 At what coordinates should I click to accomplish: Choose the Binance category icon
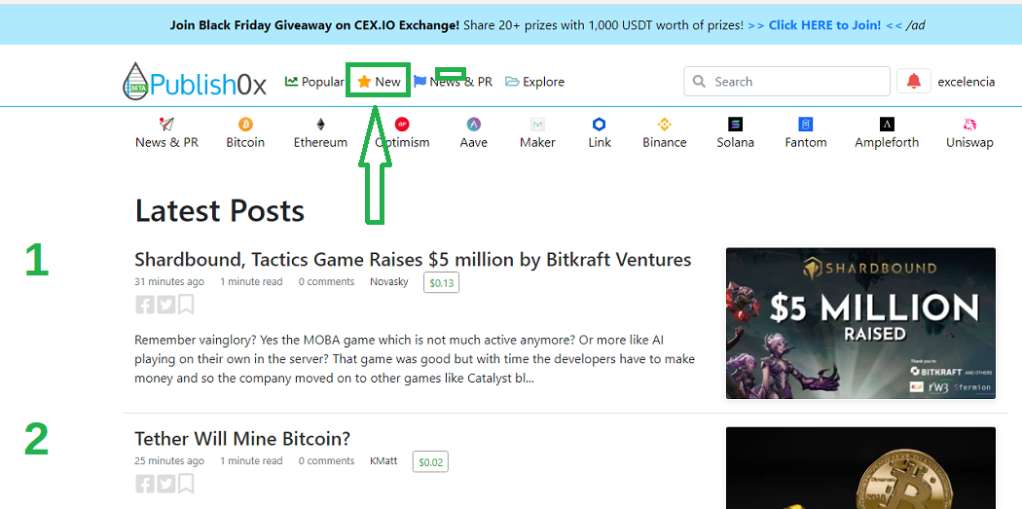click(664, 124)
